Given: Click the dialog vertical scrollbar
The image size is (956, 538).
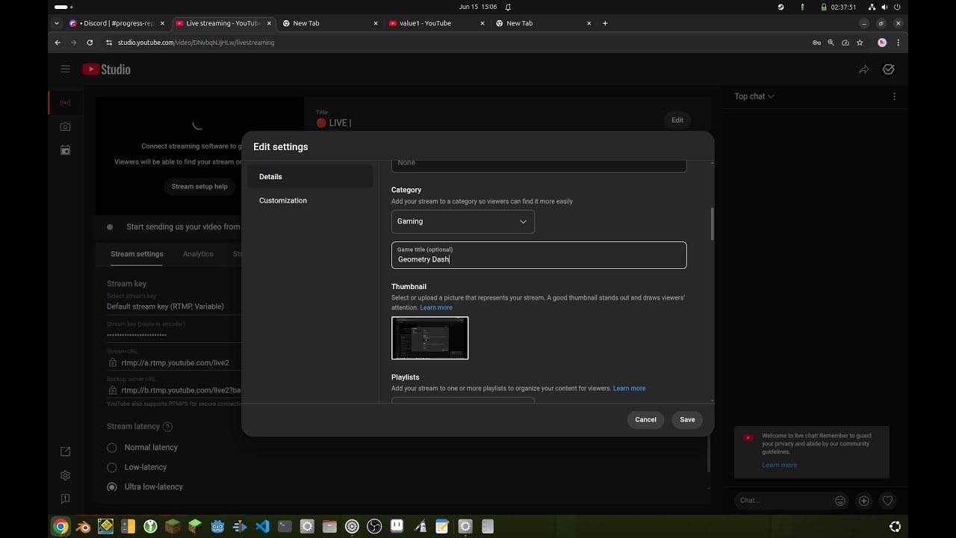Looking at the screenshot, I should [712, 224].
